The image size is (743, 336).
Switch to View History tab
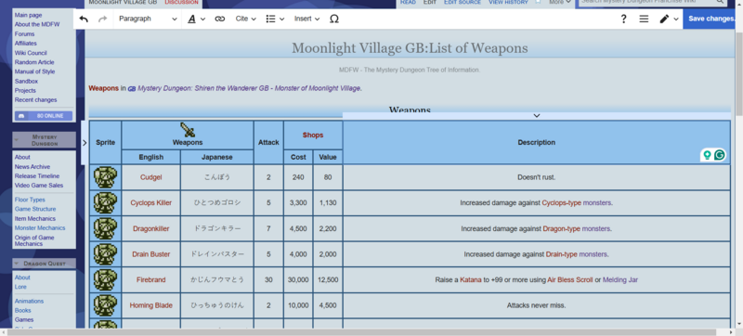pos(508,3)
